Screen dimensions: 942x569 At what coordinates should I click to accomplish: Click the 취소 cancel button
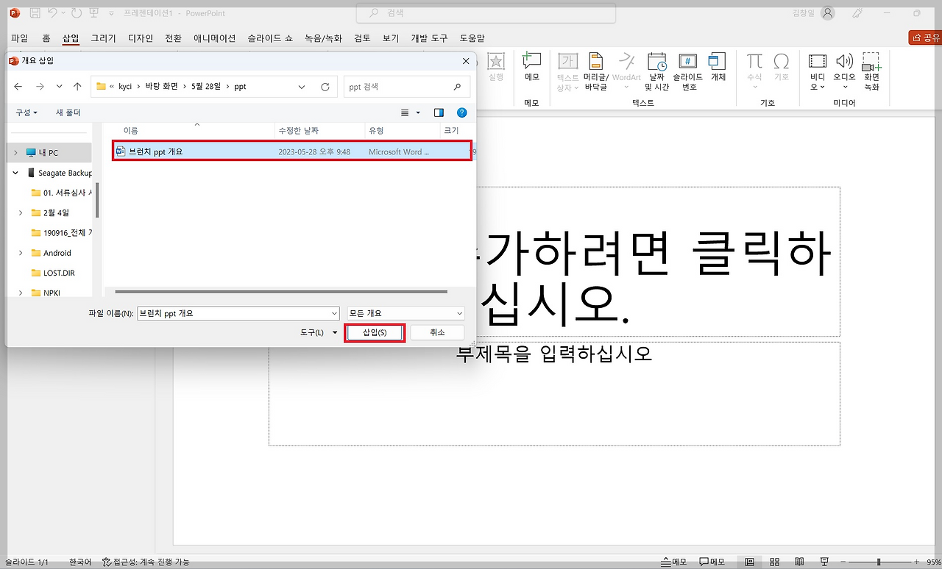tap(437, 333)
